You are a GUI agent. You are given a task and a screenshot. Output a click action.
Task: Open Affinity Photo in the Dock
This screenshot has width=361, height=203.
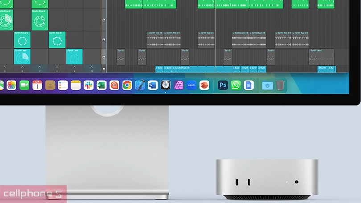pyautogui.click(x=178, y=85)
